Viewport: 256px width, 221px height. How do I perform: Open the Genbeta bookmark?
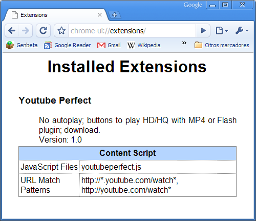click(22, 45)
